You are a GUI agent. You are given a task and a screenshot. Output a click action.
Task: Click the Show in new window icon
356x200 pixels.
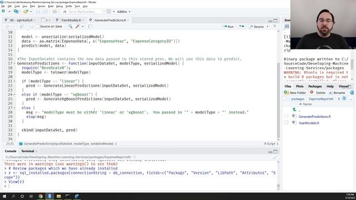click(x=22, y=26)
